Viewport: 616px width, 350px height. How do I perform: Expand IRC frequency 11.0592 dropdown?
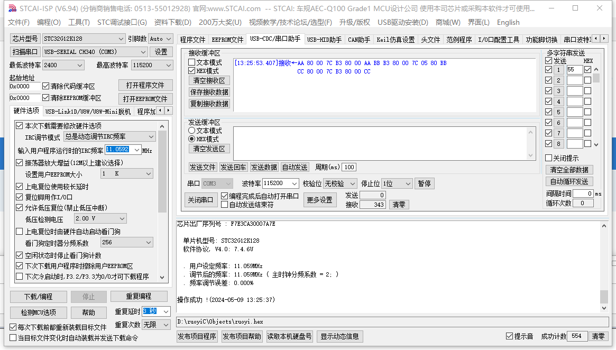pyautogui.click(x=137, y=150)
